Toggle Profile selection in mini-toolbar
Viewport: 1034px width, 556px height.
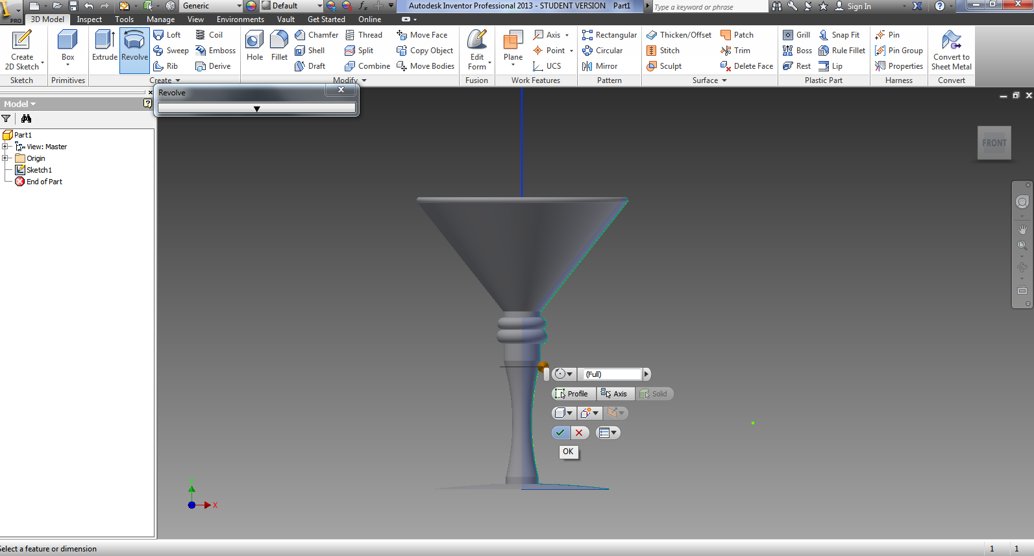(572, 394)
